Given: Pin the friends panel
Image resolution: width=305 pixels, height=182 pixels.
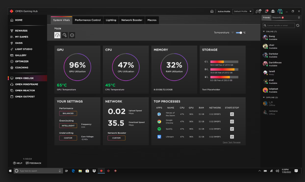Looking at the screenshot, I should click(x=299, y=18).
